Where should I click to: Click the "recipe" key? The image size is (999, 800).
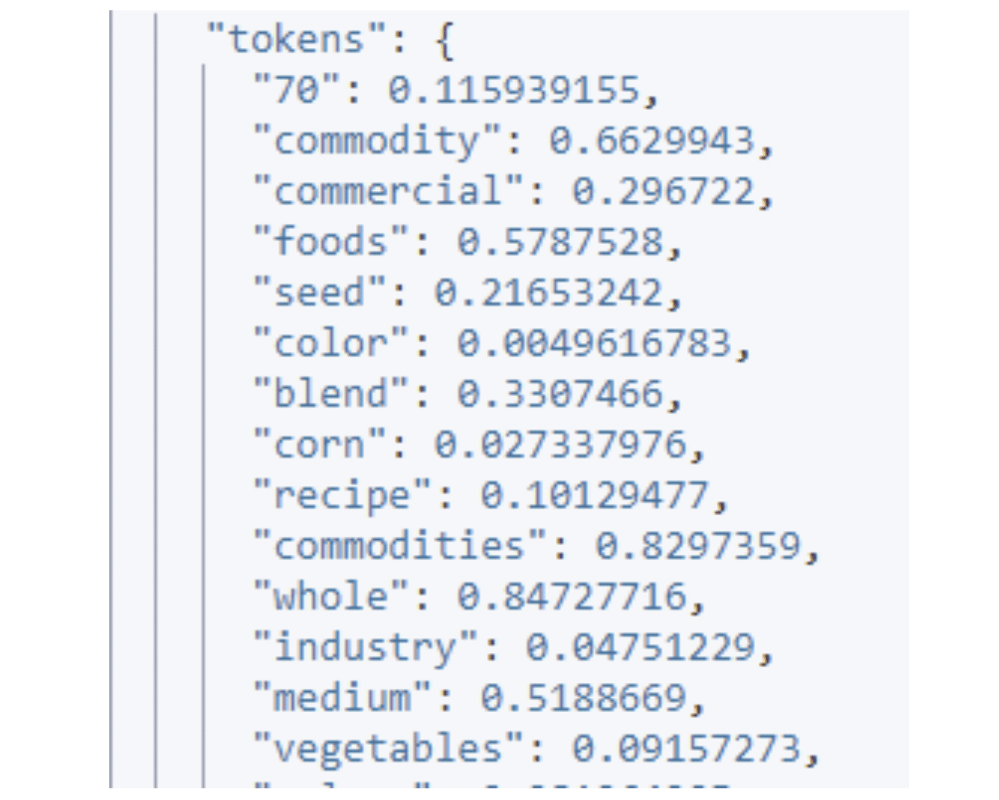pyautogui.click(x=342, y=495)
